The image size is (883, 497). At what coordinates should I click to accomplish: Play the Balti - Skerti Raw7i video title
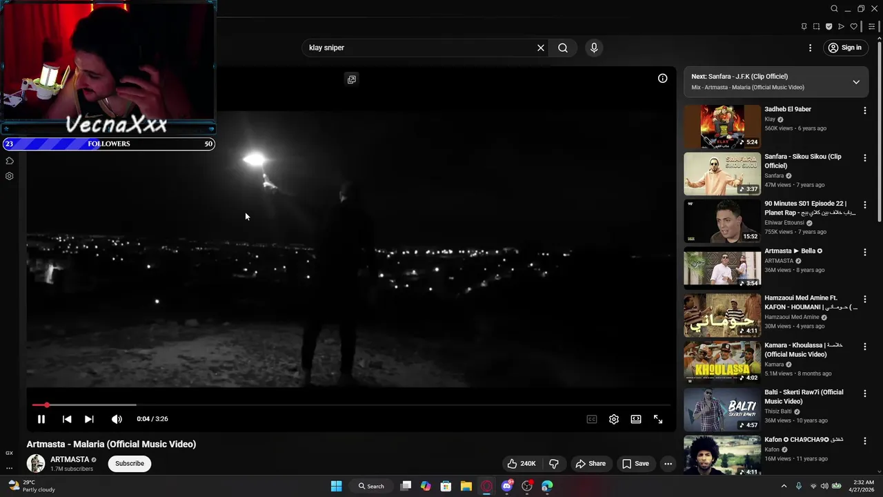click(804, 396)
